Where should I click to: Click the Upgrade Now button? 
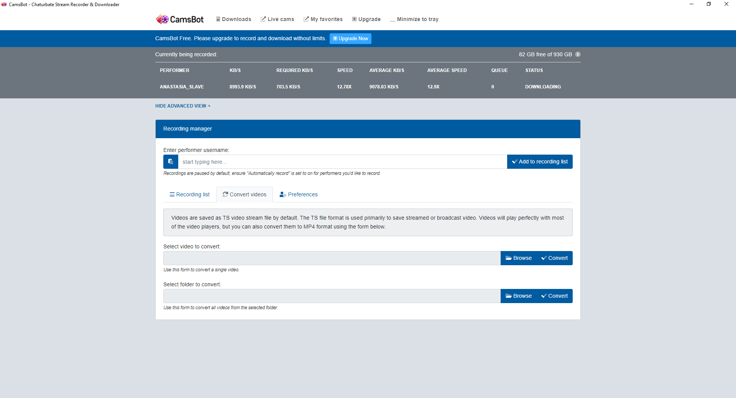tap(350, 39)
